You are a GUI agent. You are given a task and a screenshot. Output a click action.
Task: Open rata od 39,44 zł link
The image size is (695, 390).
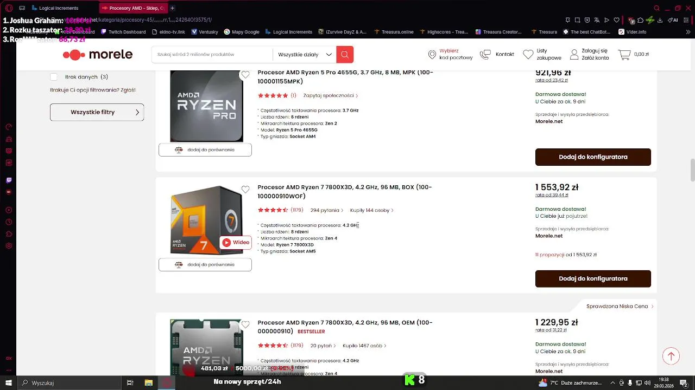click(x=552, y=195)
